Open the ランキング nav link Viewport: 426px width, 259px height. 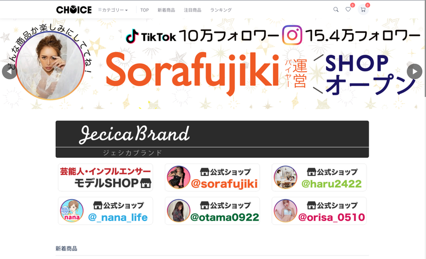221,10
